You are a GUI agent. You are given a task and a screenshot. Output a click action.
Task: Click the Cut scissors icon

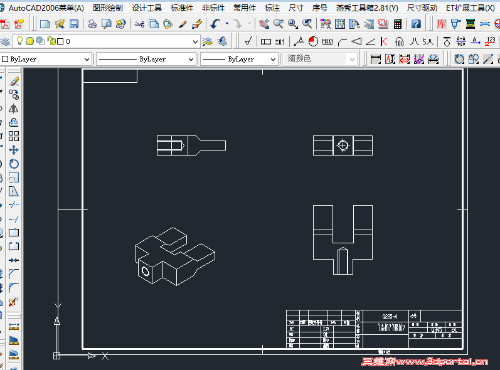(139, 24)
